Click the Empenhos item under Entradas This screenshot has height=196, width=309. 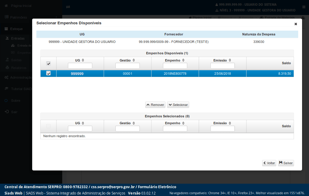(24, 53)
